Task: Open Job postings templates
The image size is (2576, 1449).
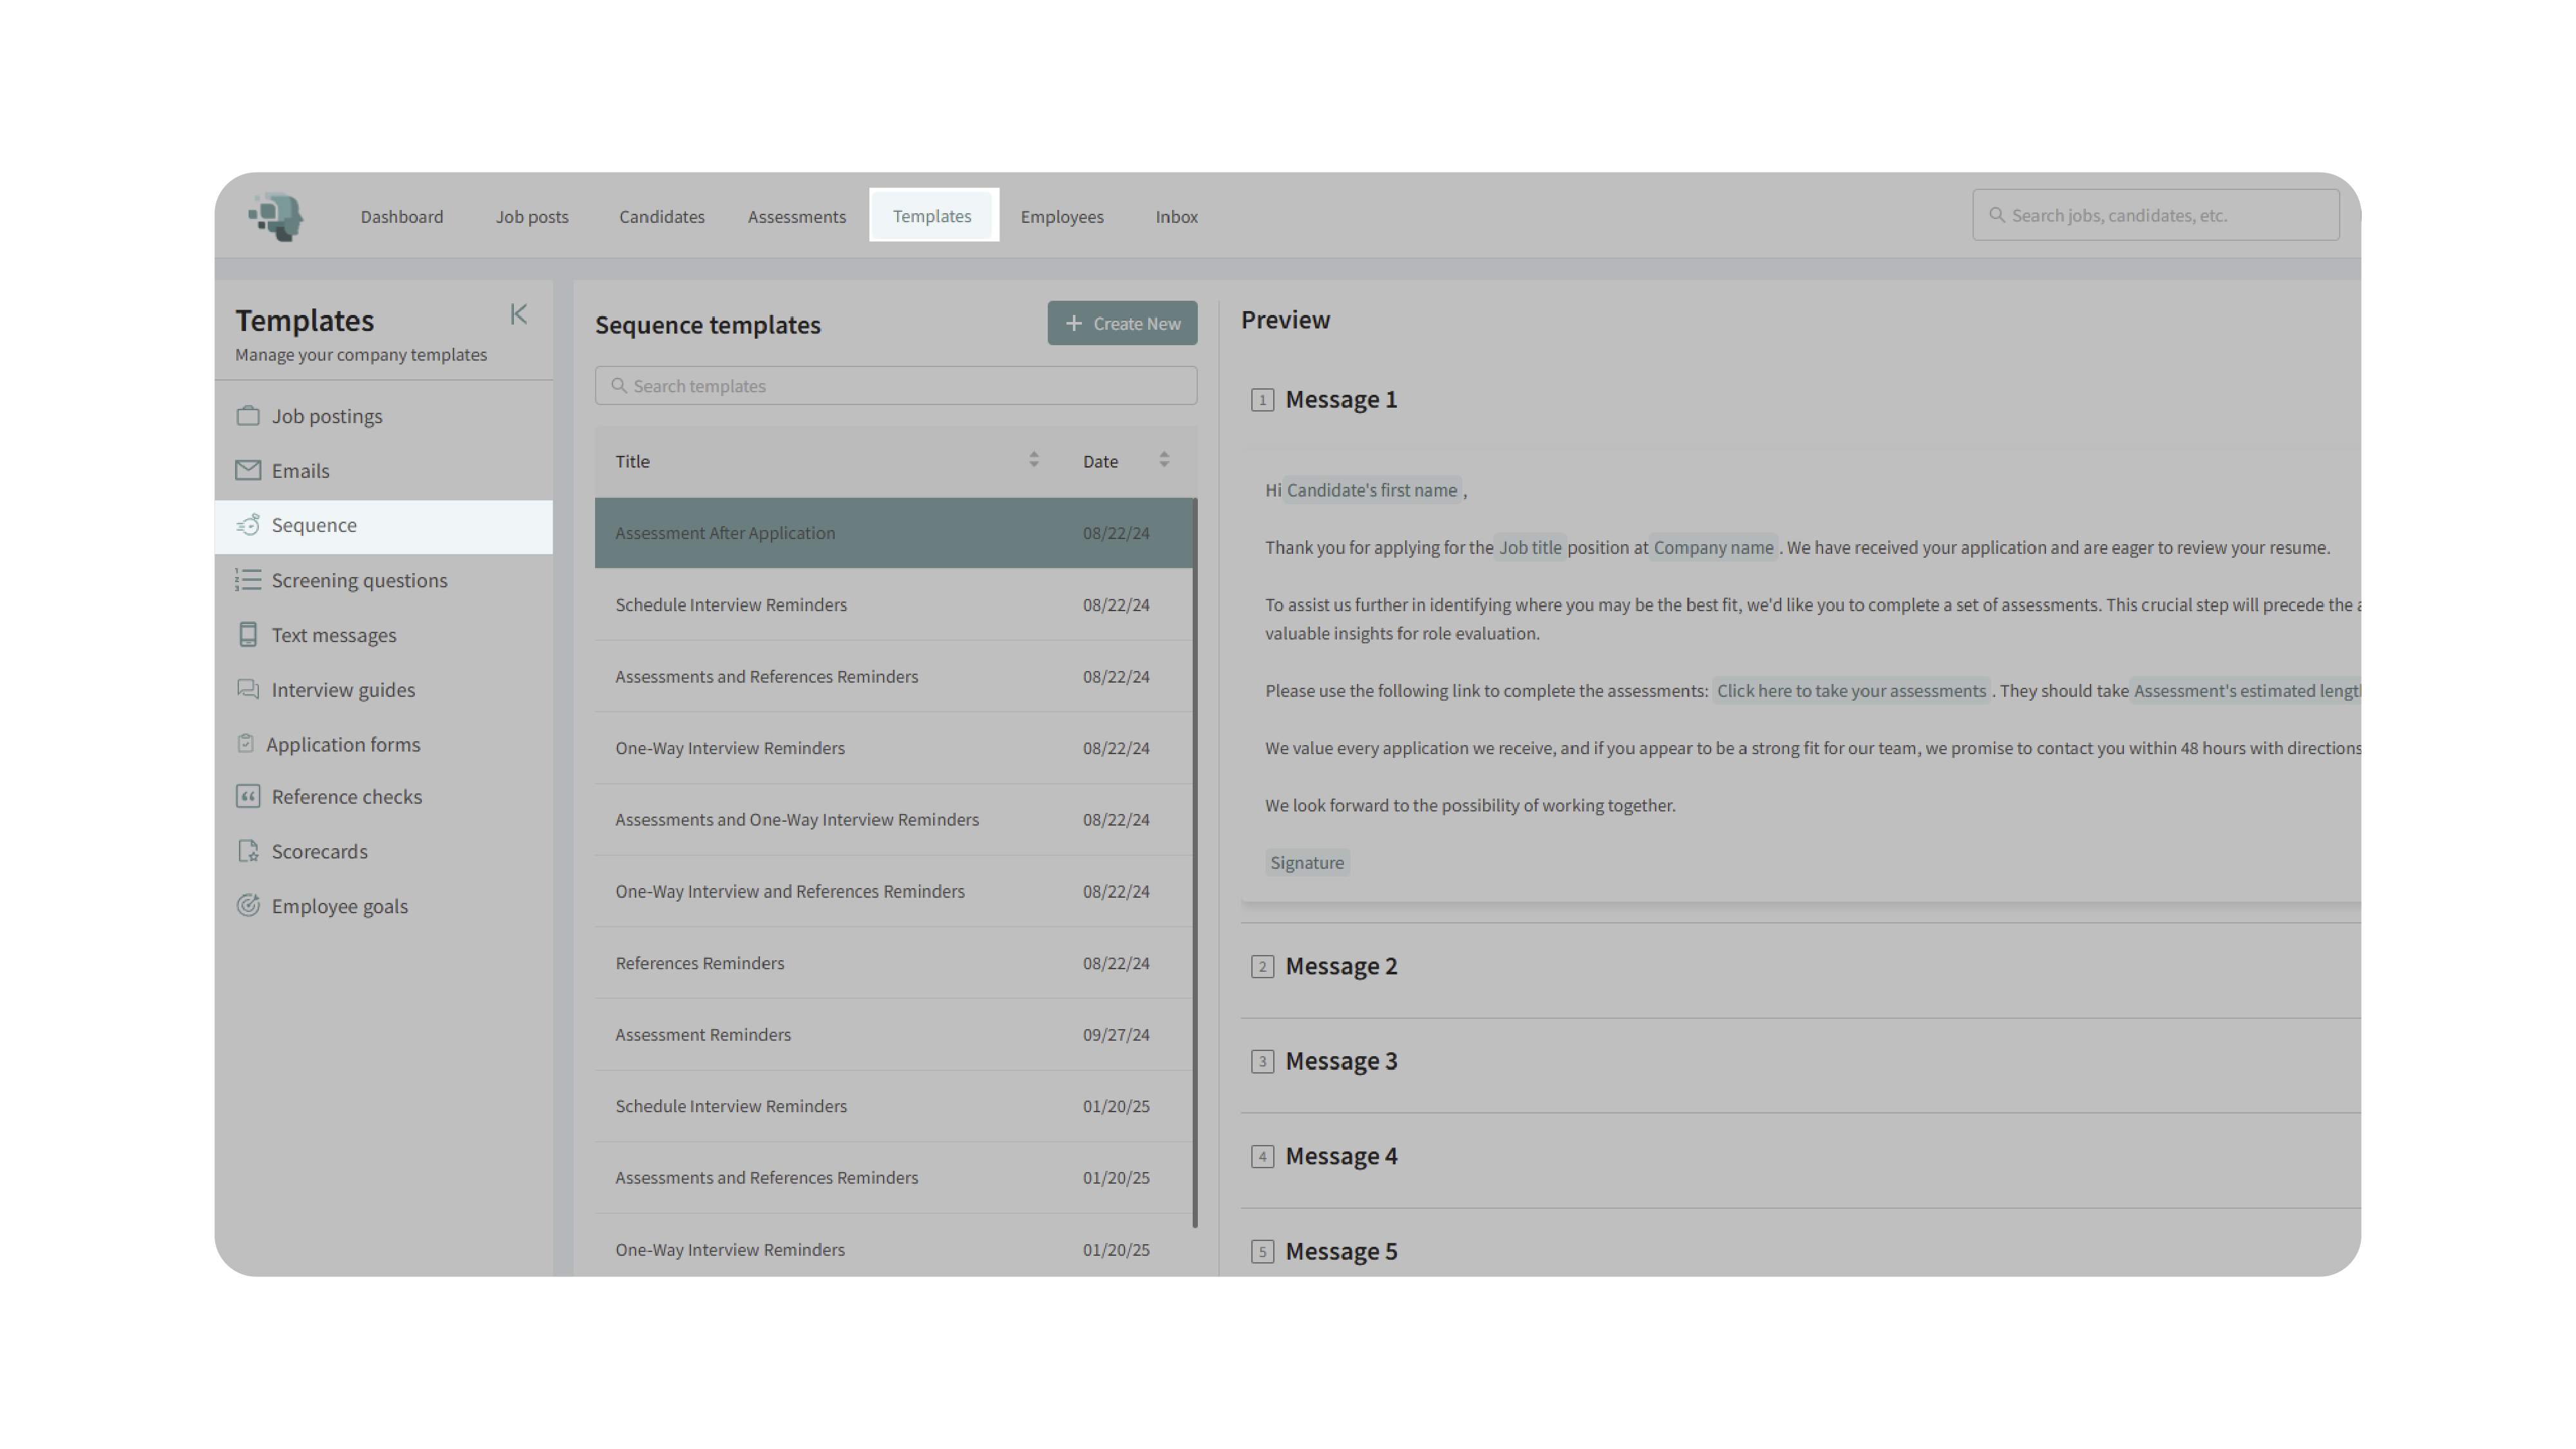Action: pos(326,416)
